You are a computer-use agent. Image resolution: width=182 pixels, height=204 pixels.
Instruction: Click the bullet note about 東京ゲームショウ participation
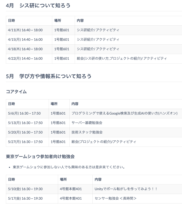click(x=69, y=167)
